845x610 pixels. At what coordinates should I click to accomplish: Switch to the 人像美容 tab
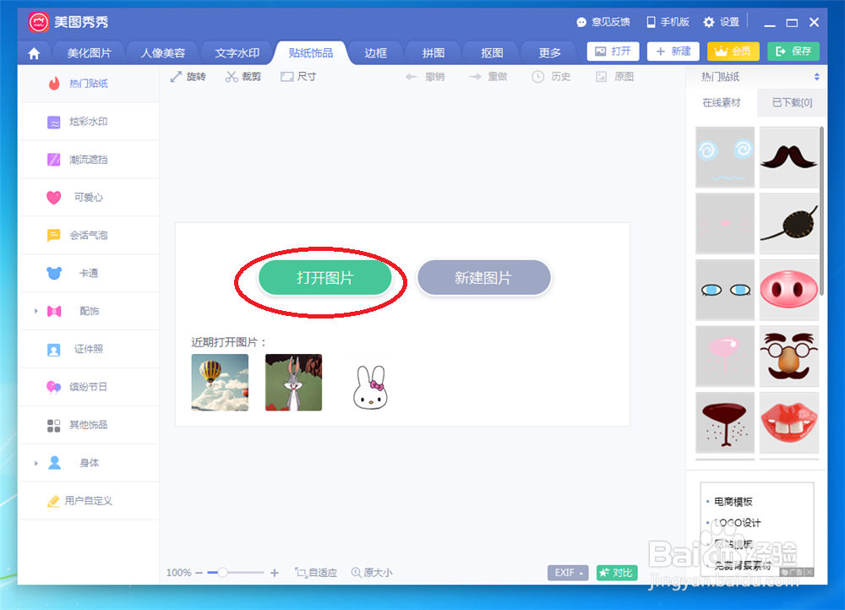(163, 53)
